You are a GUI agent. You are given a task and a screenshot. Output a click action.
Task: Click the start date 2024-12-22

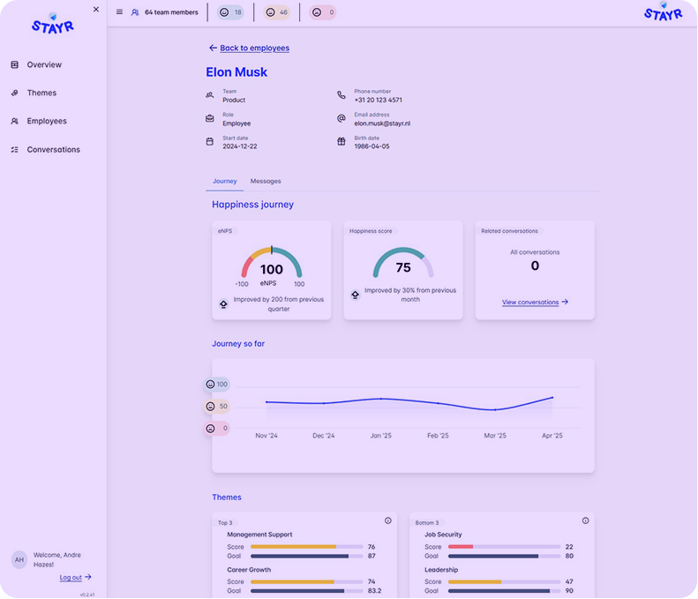point(239,146)
